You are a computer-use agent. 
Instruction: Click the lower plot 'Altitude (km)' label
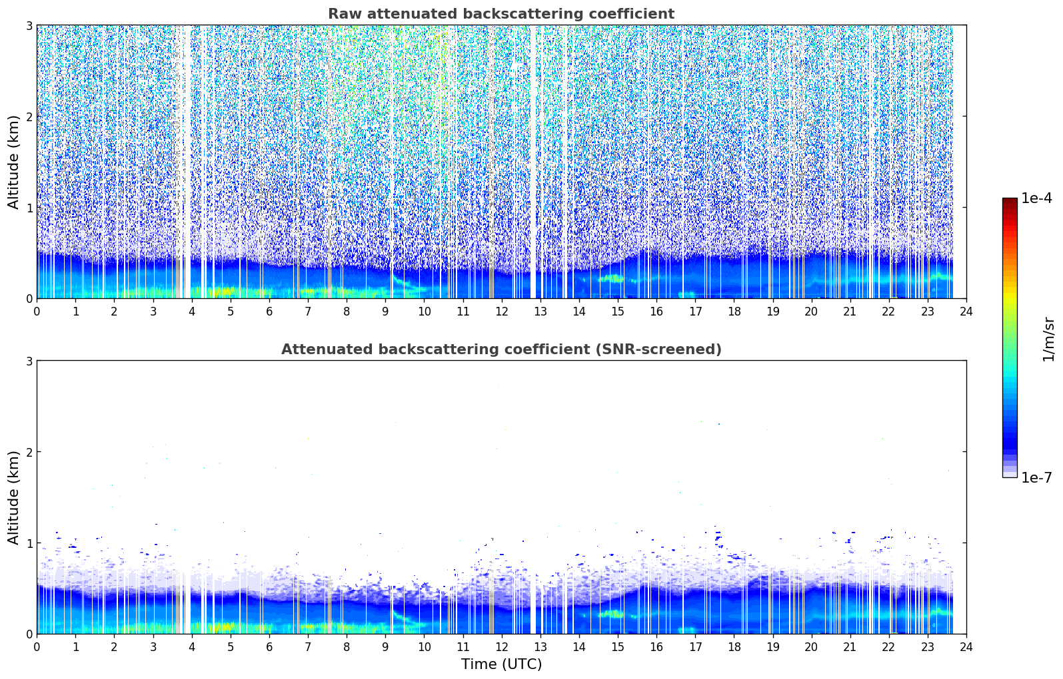[14, 497]
